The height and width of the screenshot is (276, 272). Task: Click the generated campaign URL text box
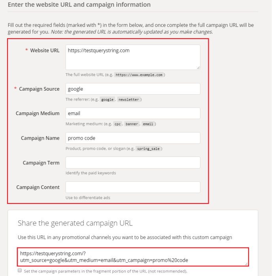tap(132, 257)
